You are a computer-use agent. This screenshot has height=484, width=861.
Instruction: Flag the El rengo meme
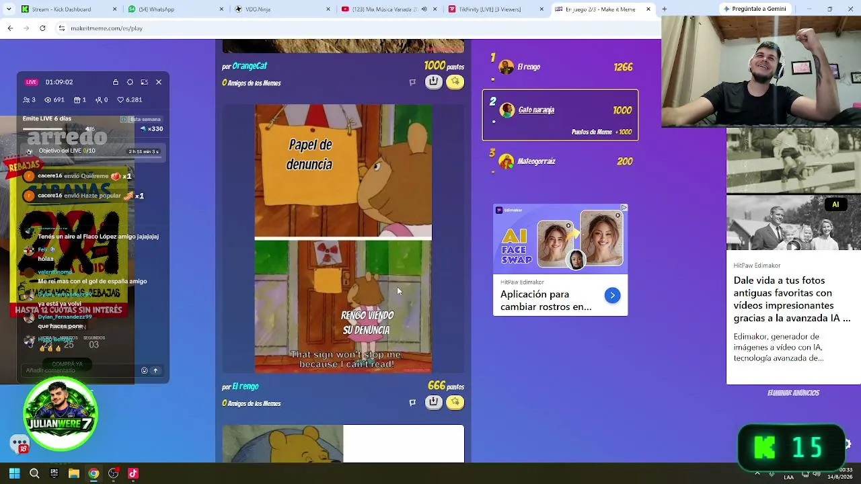coord(412,403)
